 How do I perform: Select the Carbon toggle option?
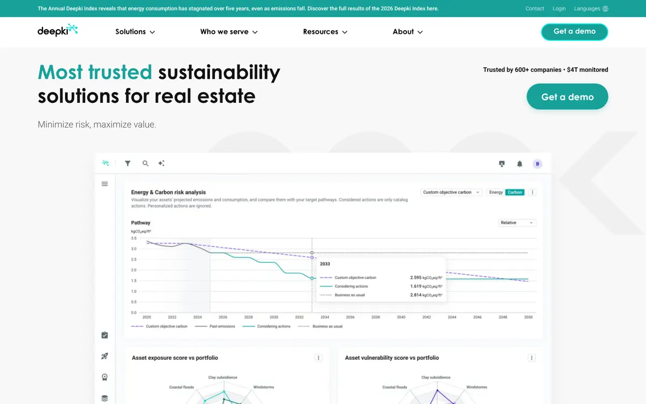515,192
